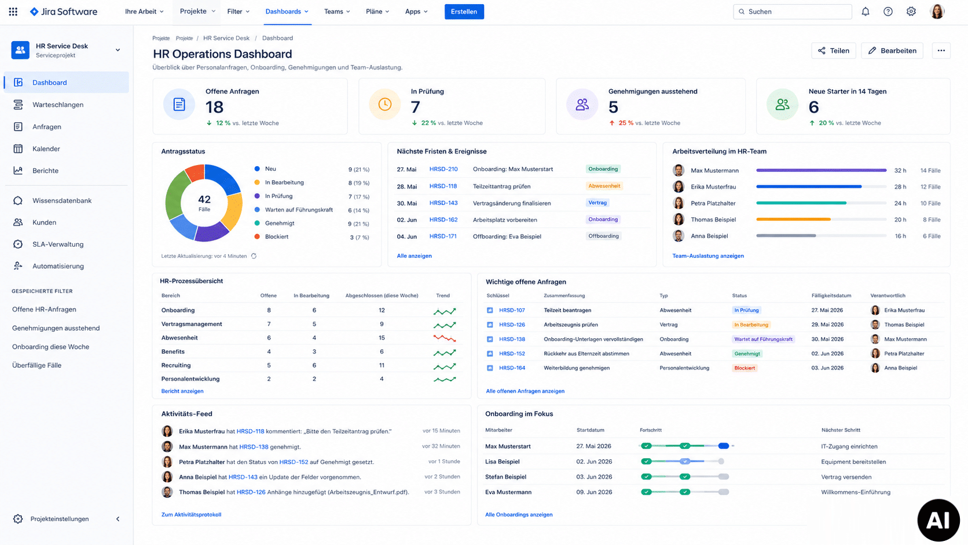The width and height of the screenshot is (968, 545).
Task: Open Offene HR-Anfragen saved filter
Action: pyautogui.click(x=44, y=310)
